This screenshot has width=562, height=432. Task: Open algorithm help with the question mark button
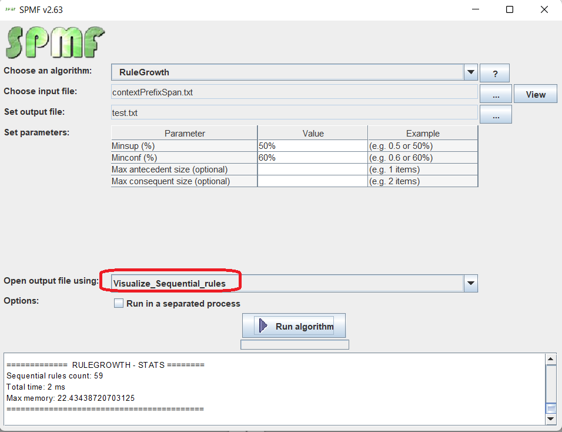click(494, 74)
